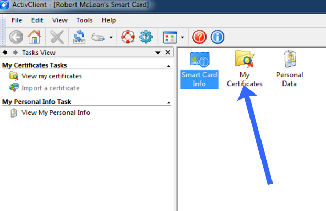The image size is (326, 211).
Task: Select the Personal Data item
Action: pyautogui.click(x=289, y=69)
